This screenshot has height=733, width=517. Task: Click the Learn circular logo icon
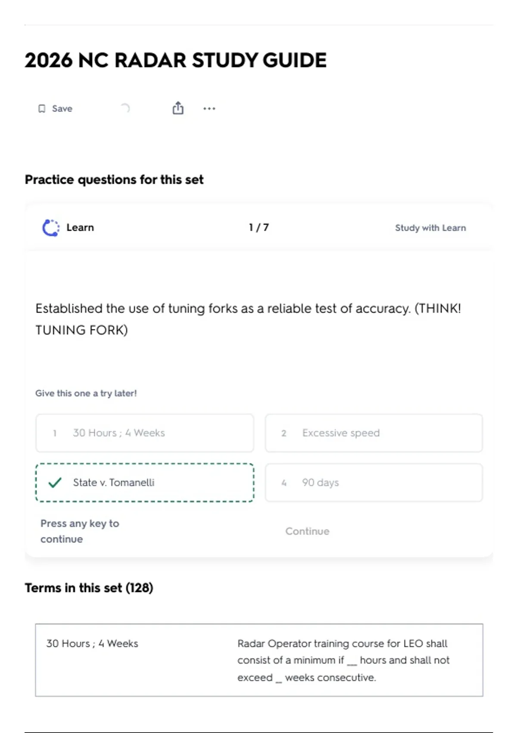coord(51,228)
